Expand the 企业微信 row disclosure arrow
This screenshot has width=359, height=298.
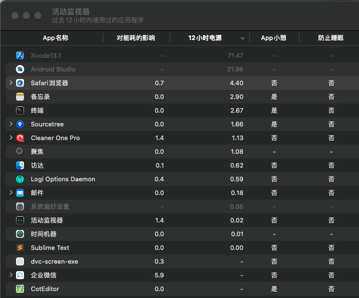tap(11, 275)
